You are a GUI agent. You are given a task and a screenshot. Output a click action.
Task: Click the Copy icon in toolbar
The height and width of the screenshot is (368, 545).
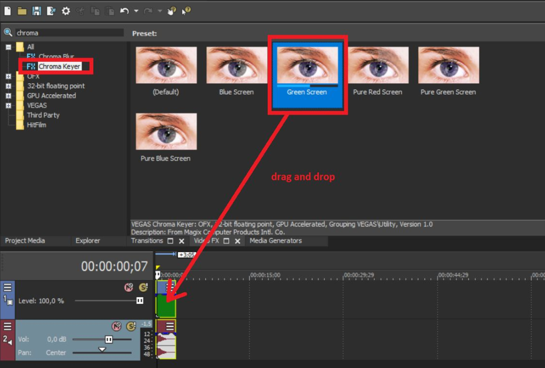click(x=95, y=11)
